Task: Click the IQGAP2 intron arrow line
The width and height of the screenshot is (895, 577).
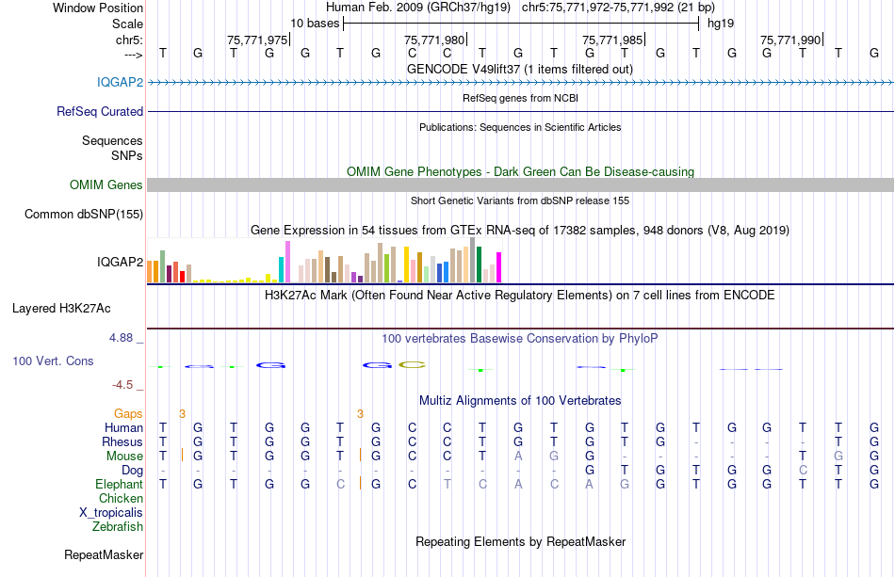Action: pos(520,83)
